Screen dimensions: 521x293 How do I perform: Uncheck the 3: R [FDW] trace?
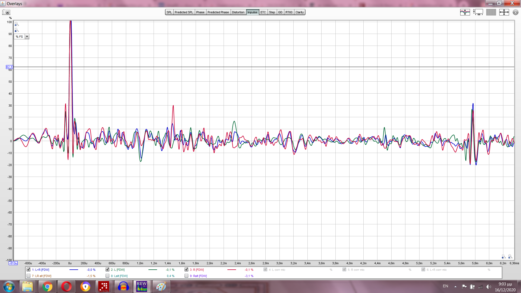tap(186, 269)
